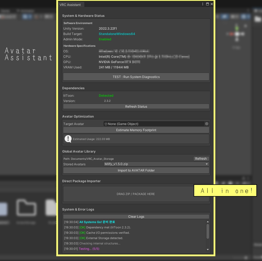262x261 pixels.
Task: Click Estimate Memory Footprint
Action: (136, 130)
